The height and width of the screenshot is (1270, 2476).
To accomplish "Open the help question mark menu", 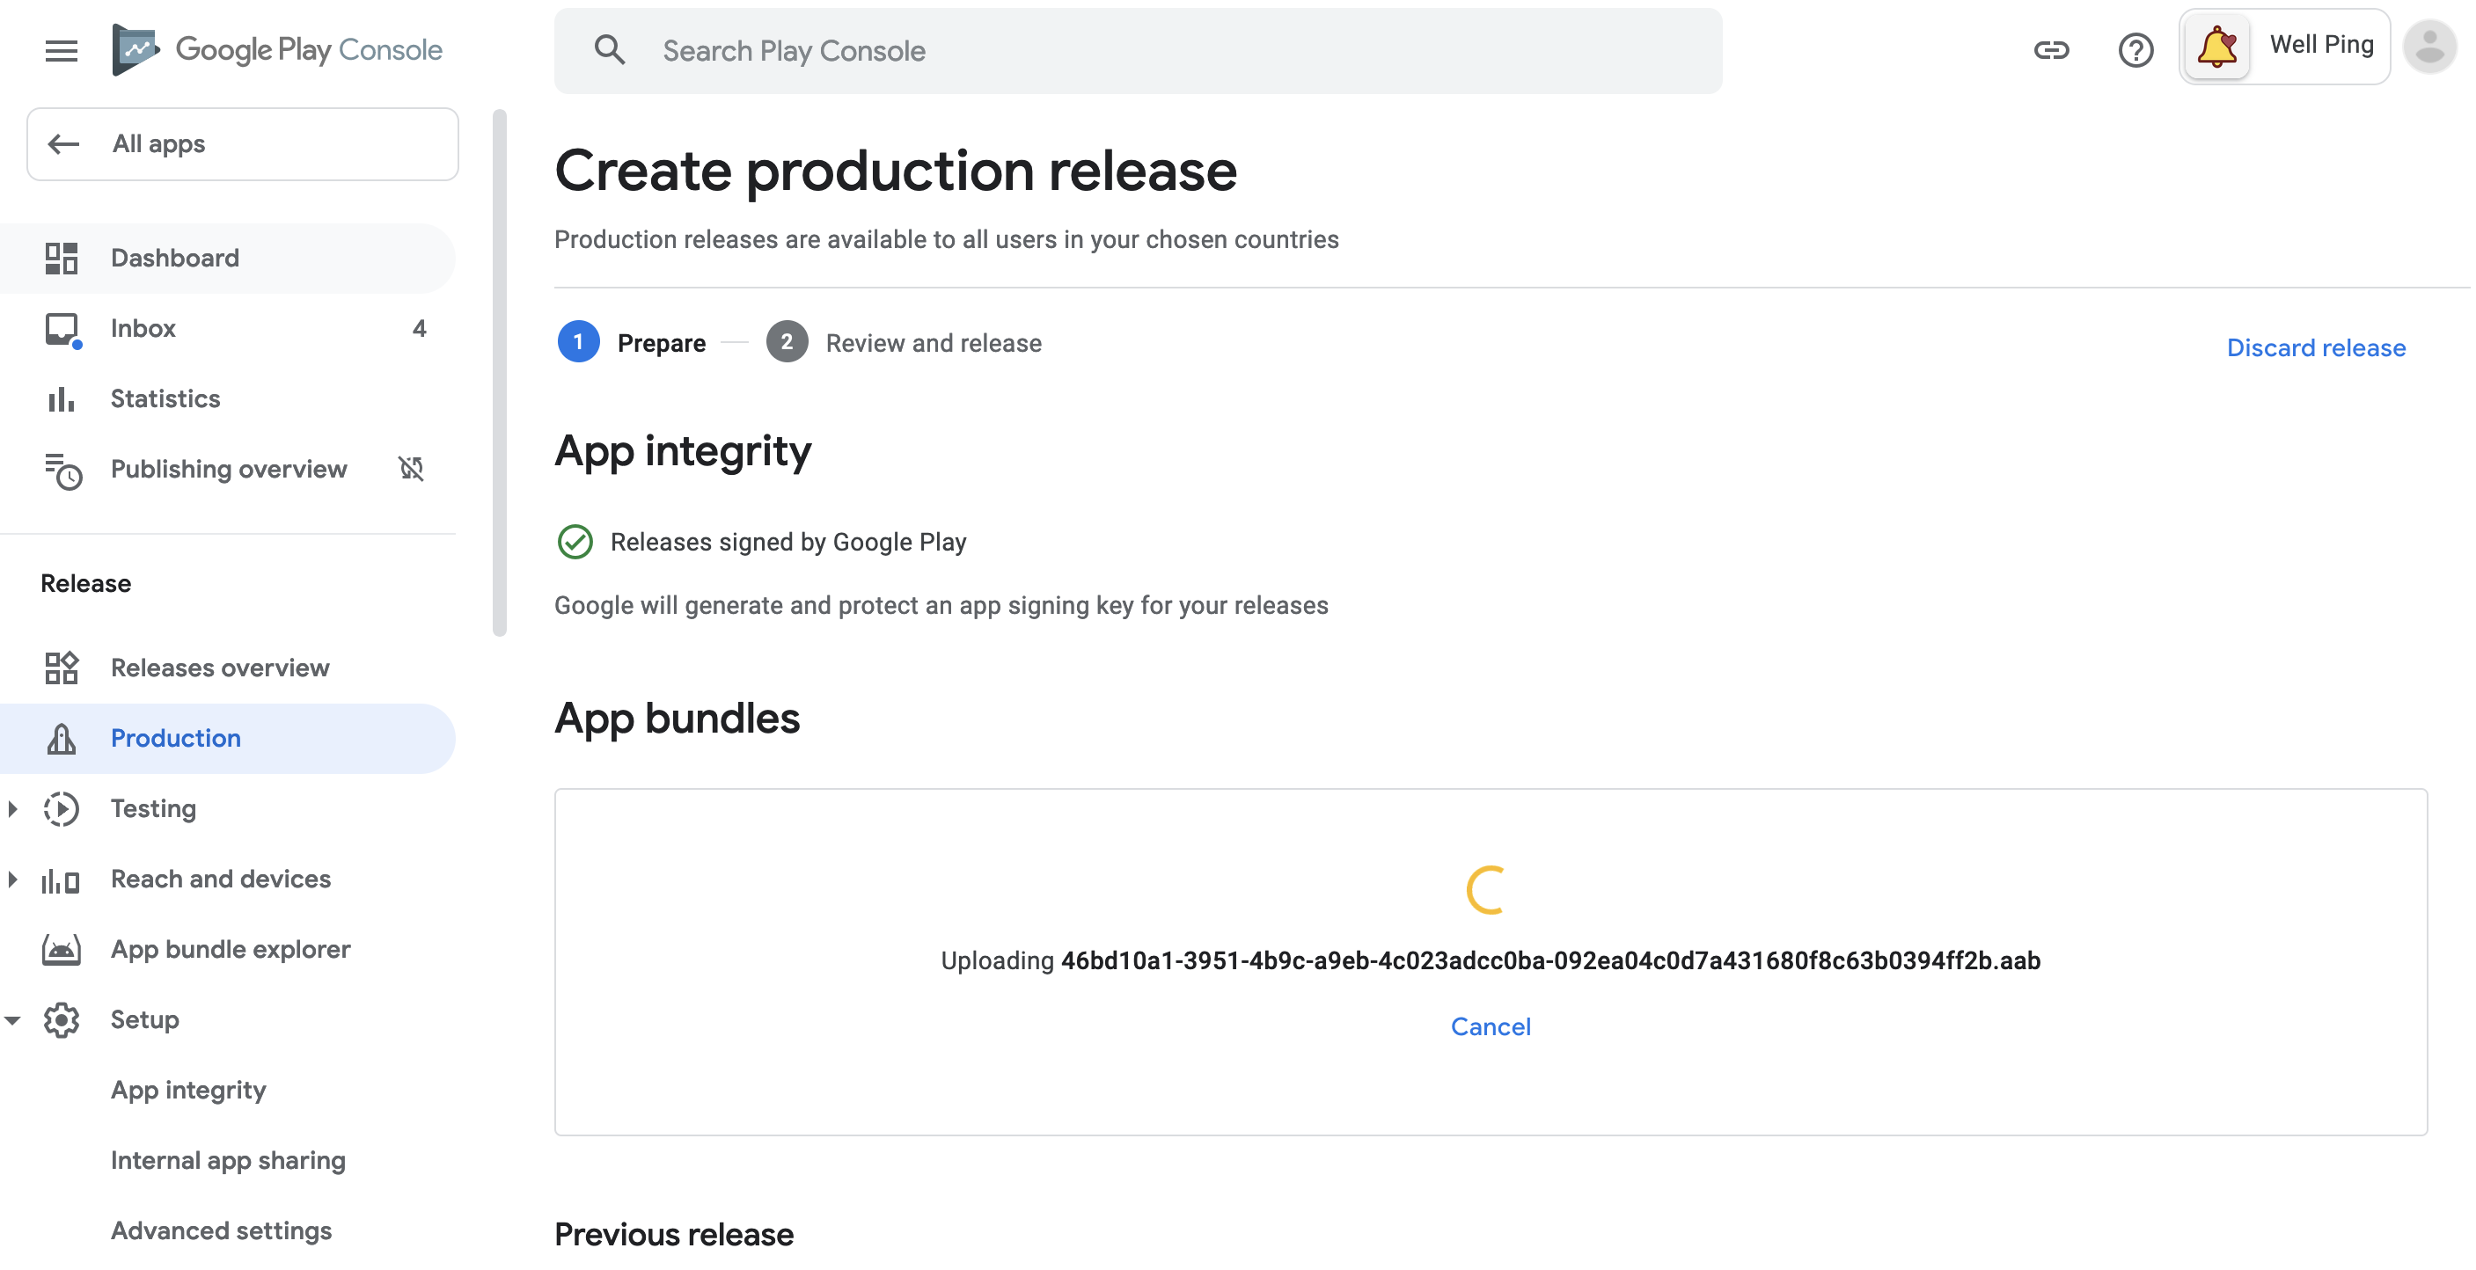I will [2135, 48].
